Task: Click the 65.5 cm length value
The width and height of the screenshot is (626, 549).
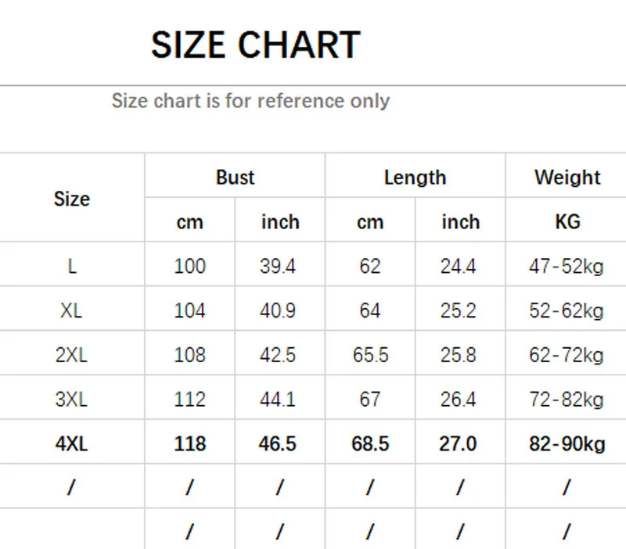Action: pyautogui.click(x=370, y=355)
